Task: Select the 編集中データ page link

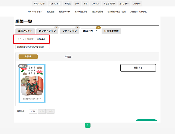Action: tap(65, 12)
